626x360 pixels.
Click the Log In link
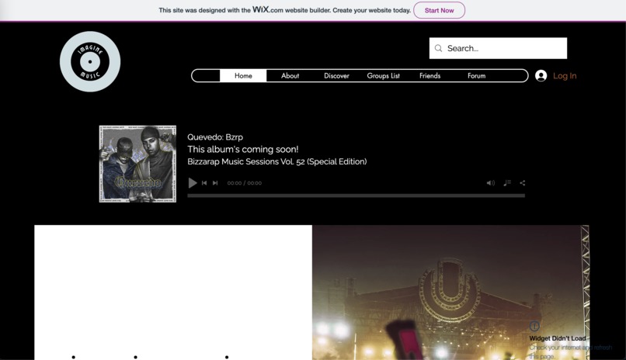[565, 76]
